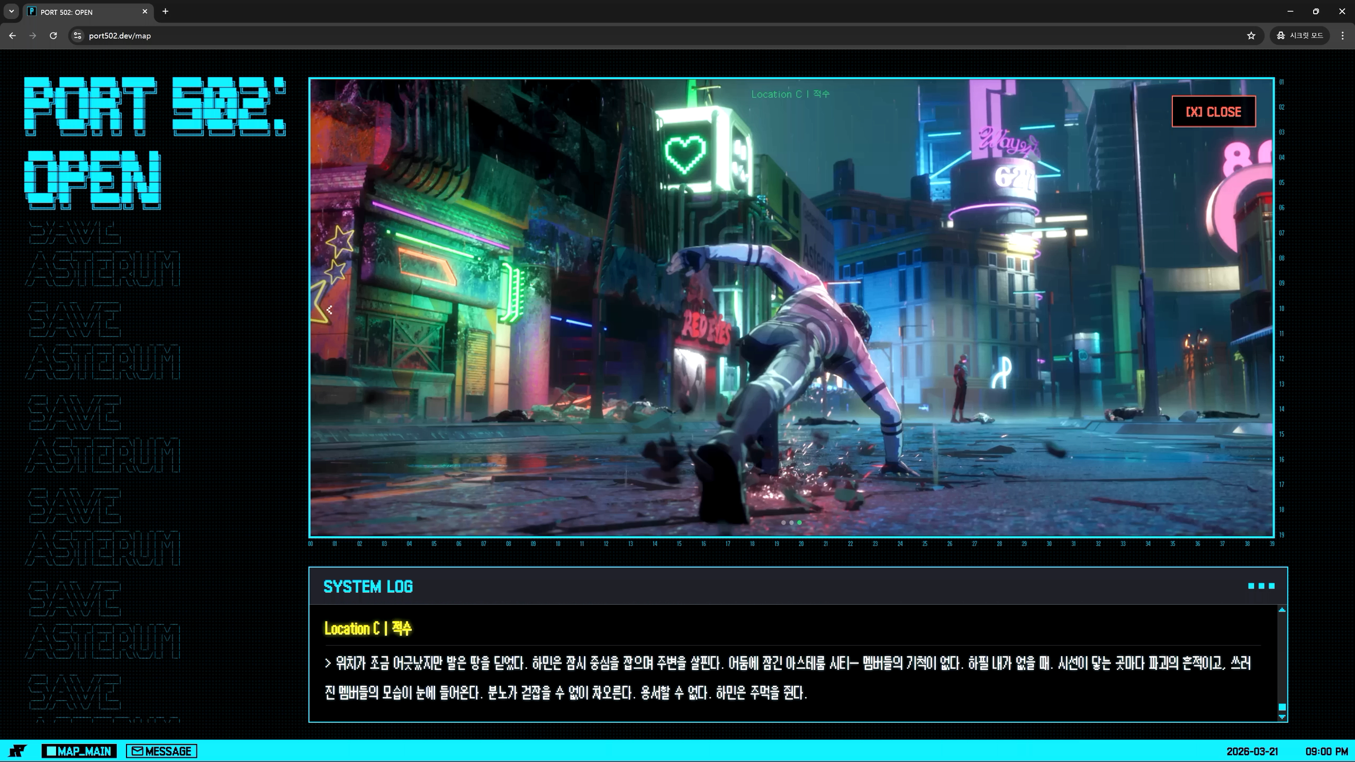Open the MESSAGE taskbar tab
Viewport: 1355px width, 762px height.
(161, 751)
